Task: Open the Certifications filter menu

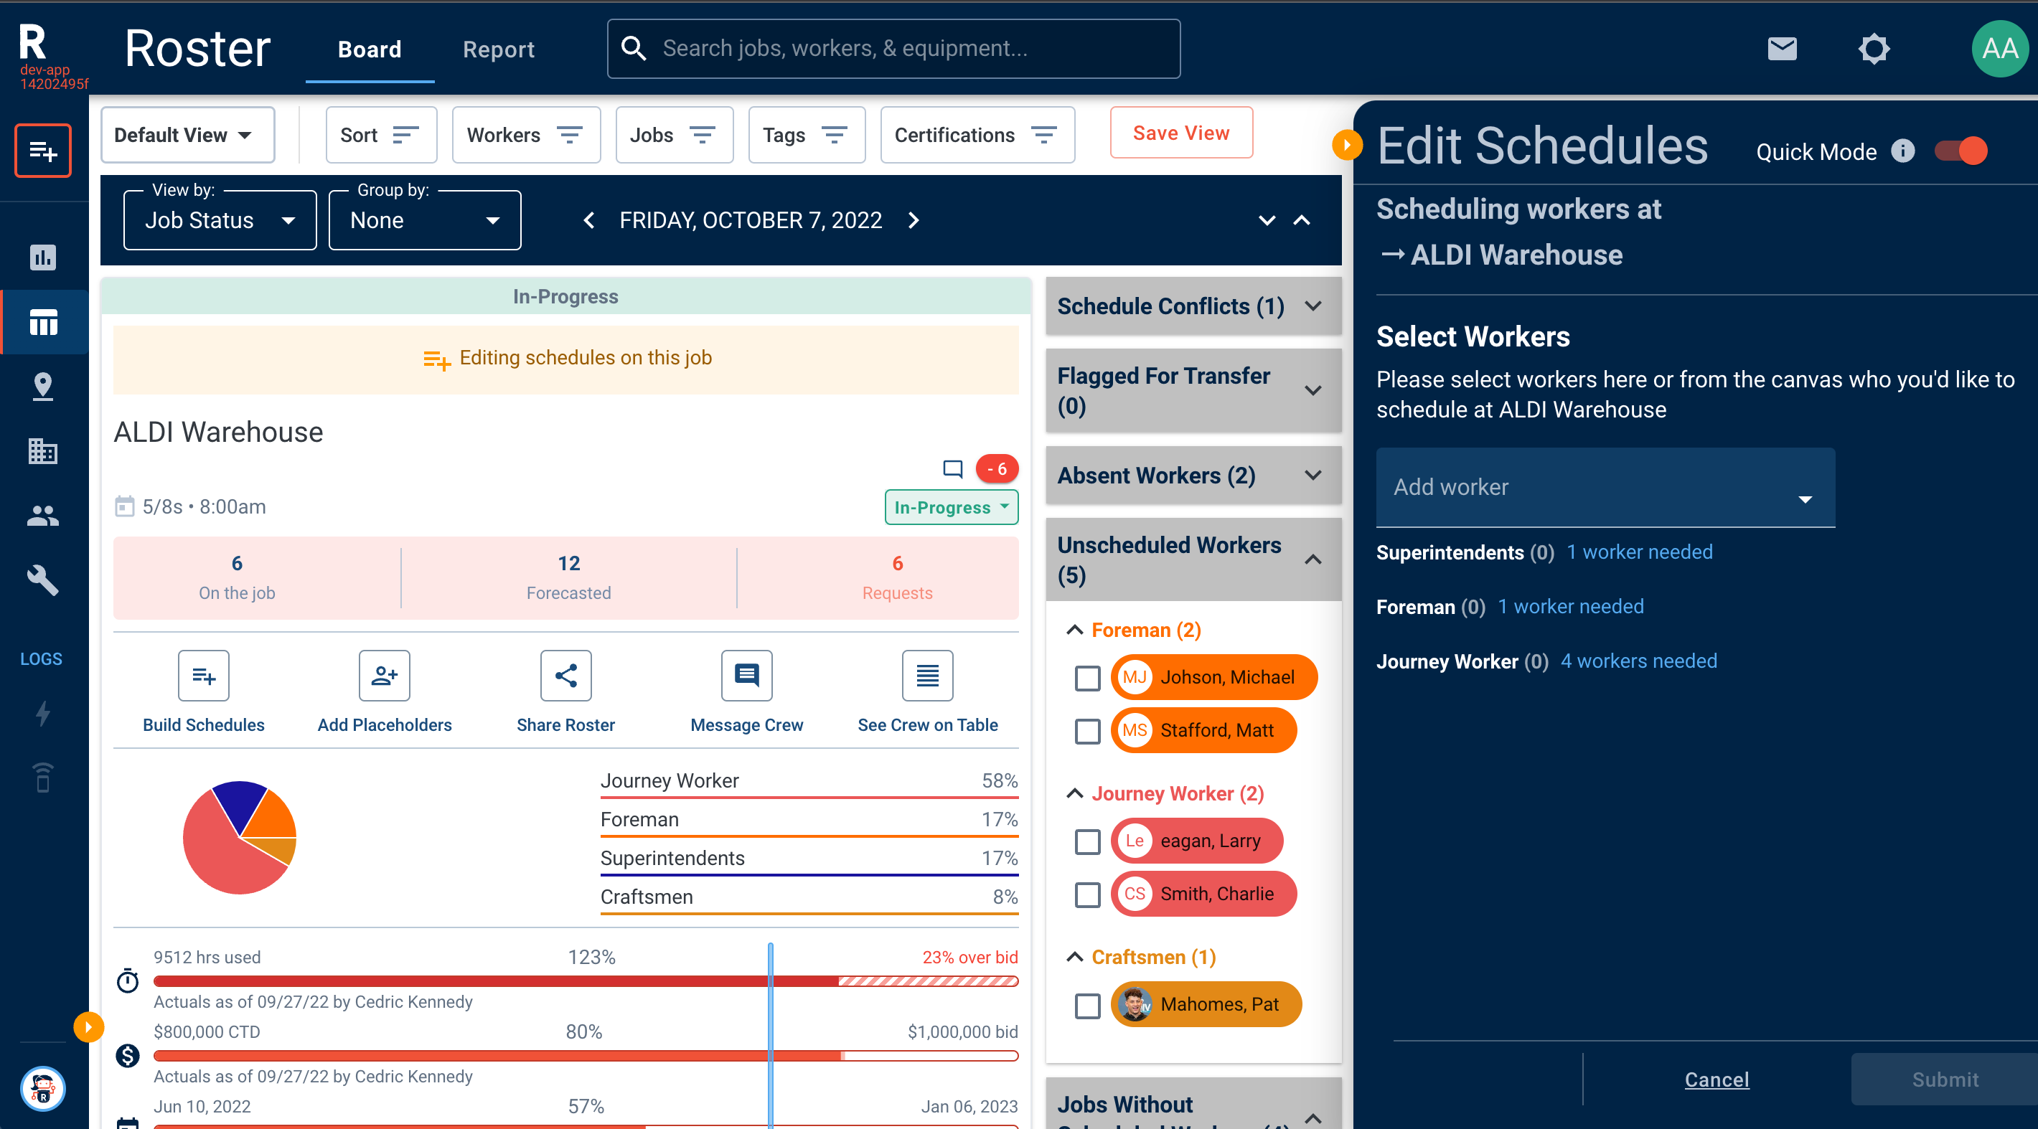Action: (x=977, y=135)
